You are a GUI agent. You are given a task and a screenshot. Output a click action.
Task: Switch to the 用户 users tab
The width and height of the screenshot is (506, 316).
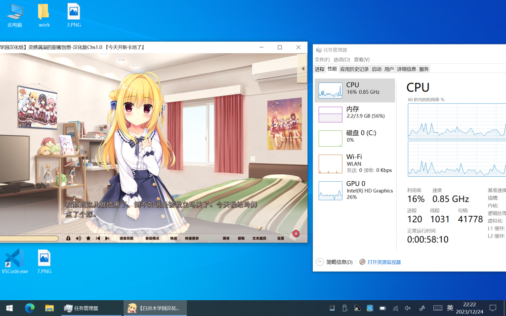click(389, 69)
